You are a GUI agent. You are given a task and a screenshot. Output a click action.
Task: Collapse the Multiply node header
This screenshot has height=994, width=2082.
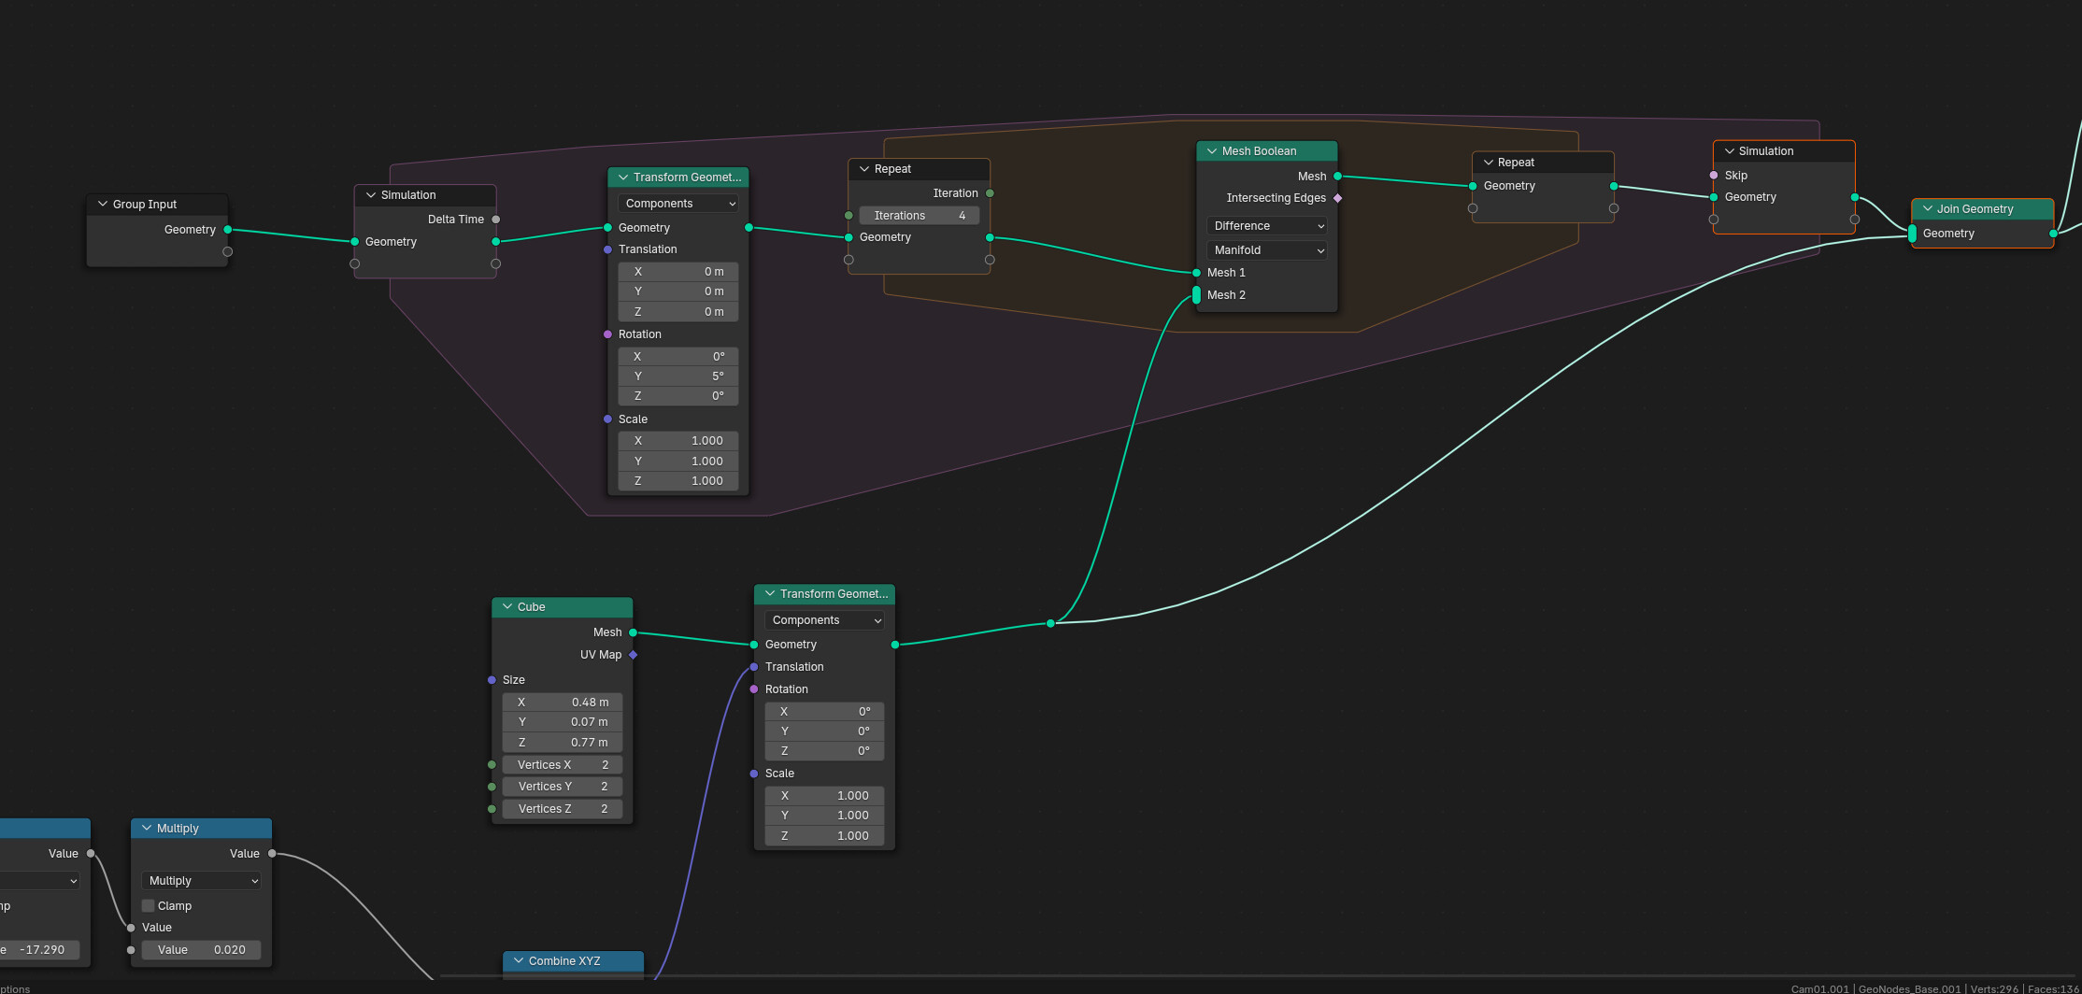tap(147, 829)
